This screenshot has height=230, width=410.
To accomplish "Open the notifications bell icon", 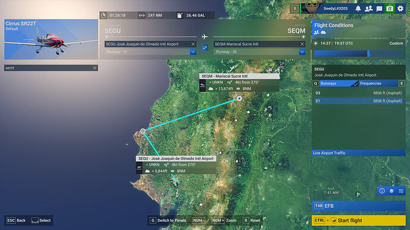I will tap(358, 9).
